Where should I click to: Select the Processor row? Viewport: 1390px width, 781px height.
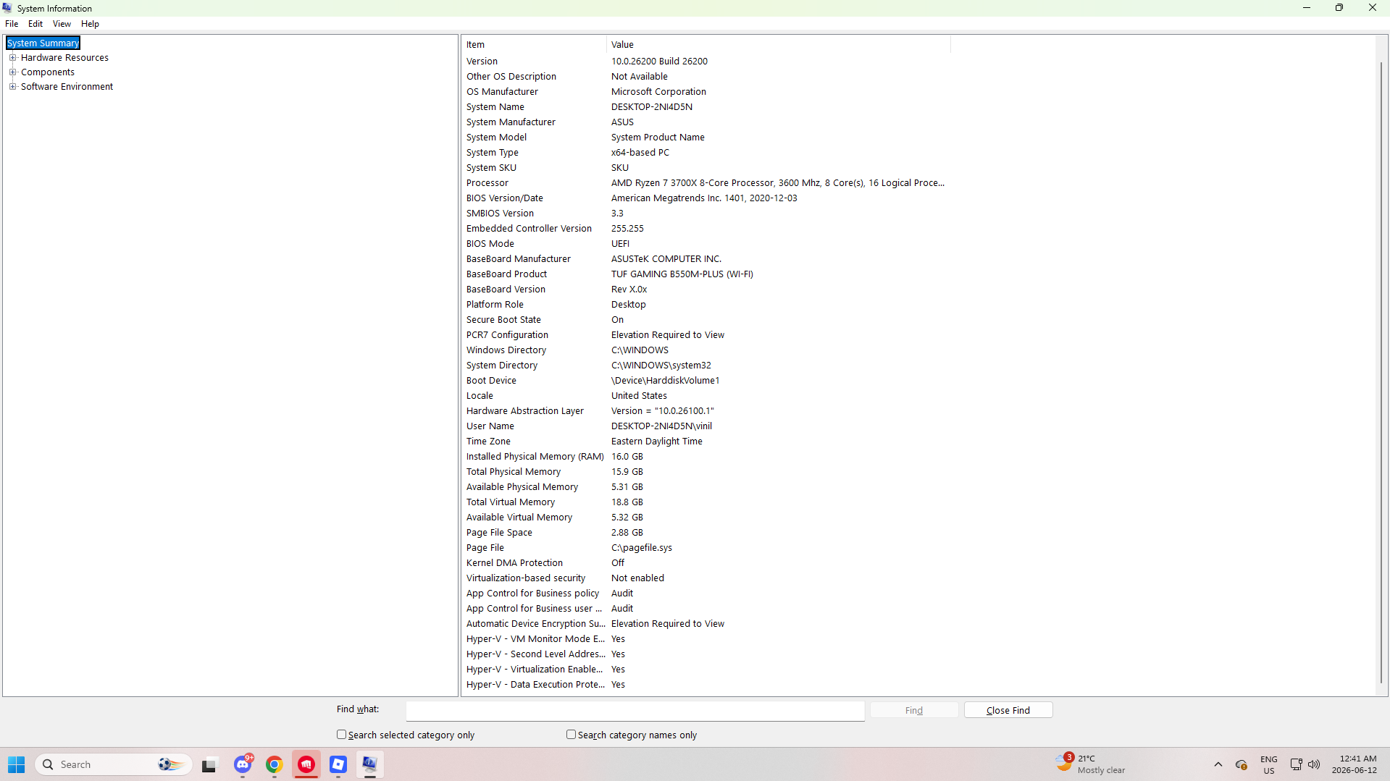(706, 183)
